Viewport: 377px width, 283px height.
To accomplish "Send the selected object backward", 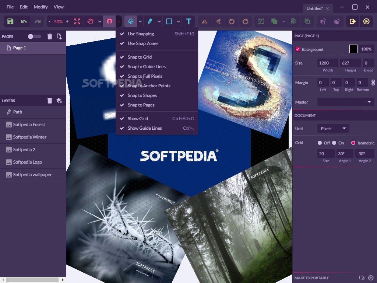I will [337, 21].
